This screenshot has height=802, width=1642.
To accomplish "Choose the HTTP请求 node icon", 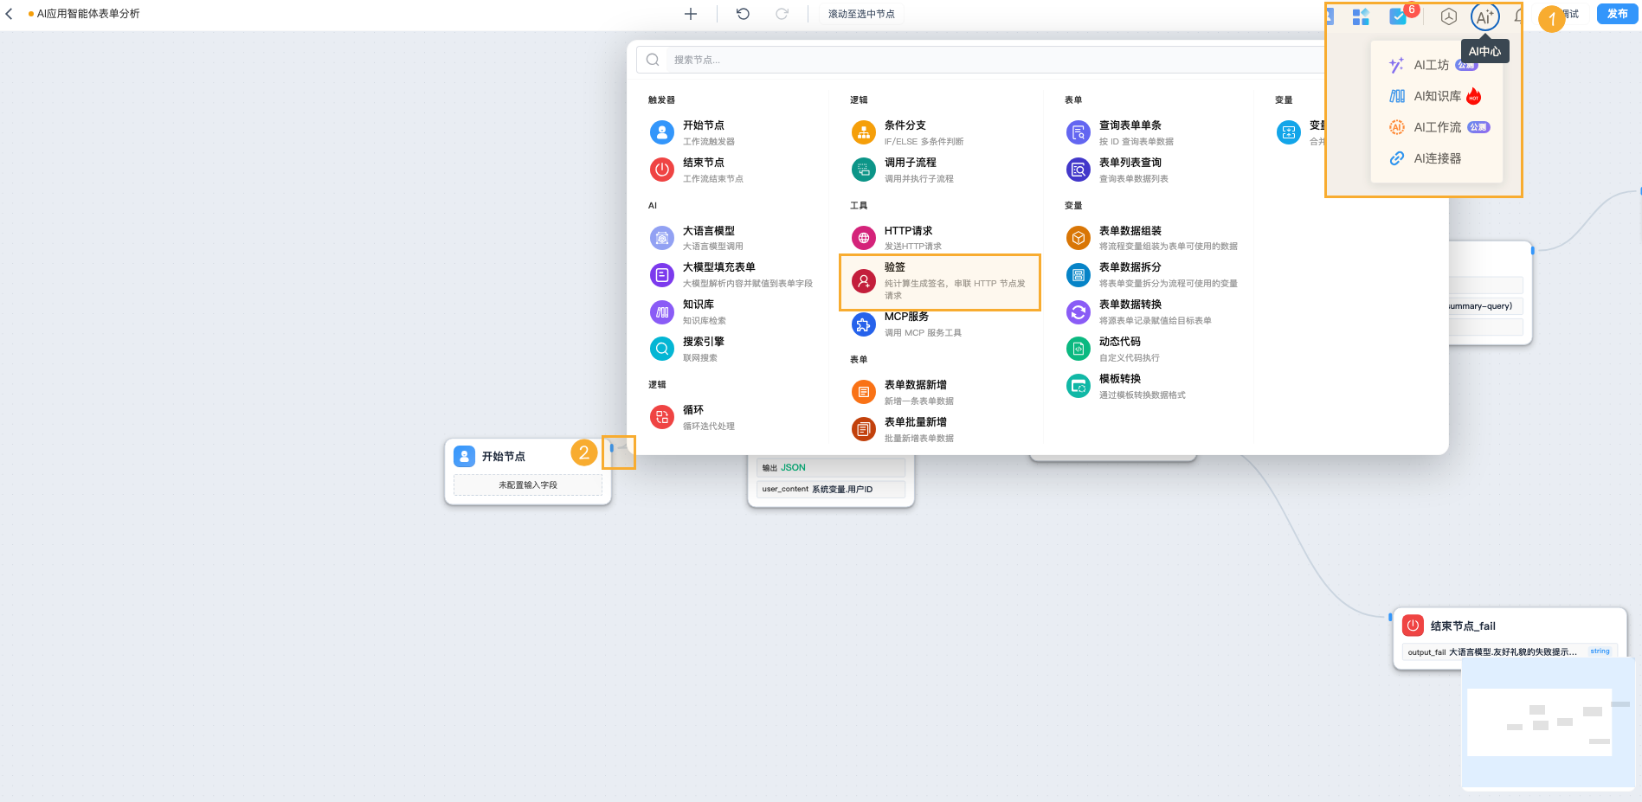I will click(x=864, y=238).
